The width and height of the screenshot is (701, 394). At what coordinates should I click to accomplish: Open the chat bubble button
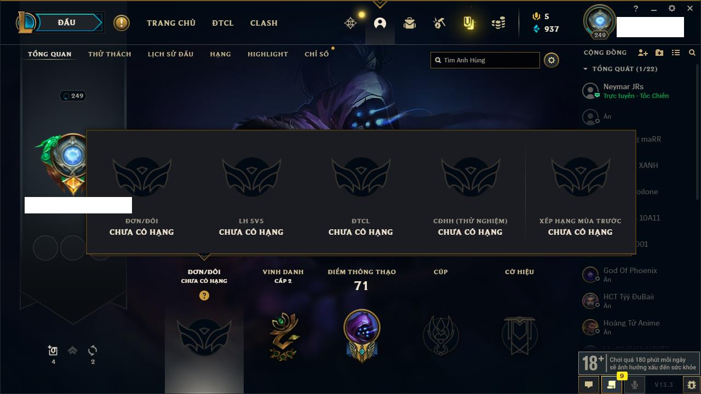coord(589,385)
